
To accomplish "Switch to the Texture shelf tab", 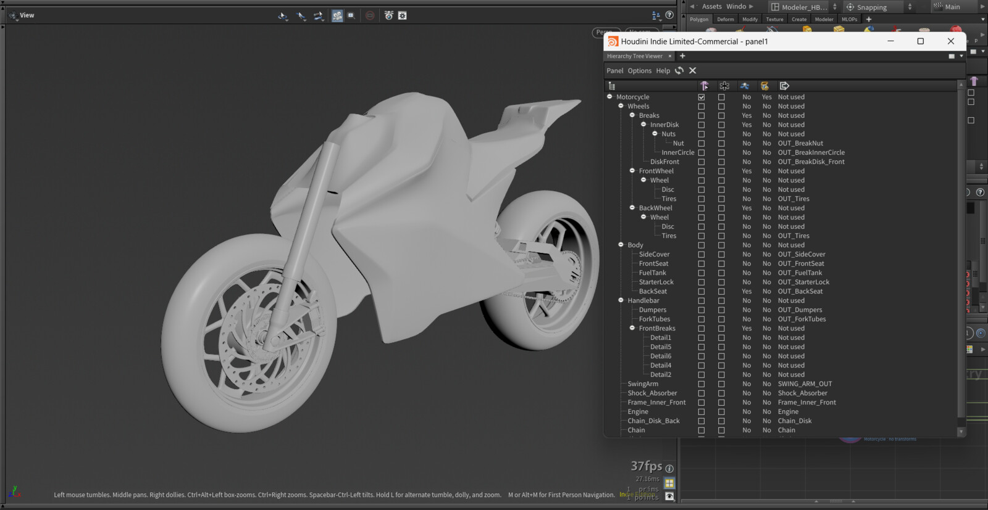I will (x=774, y=20).
